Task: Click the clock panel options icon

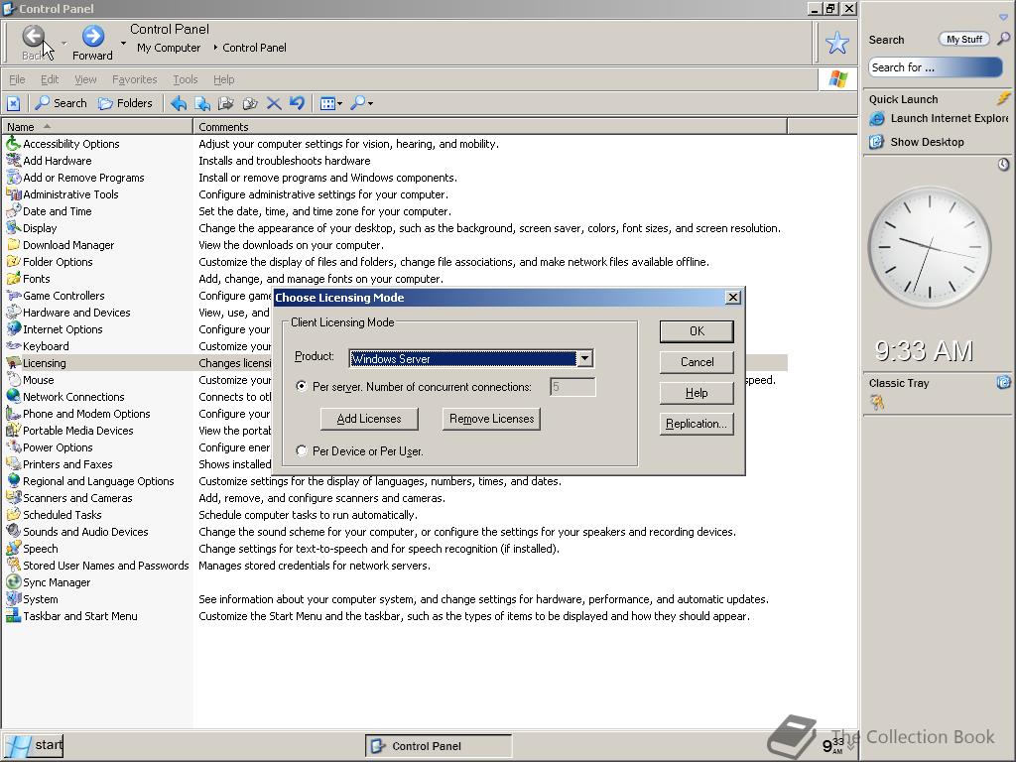Action: click(x=1003, y=165)
